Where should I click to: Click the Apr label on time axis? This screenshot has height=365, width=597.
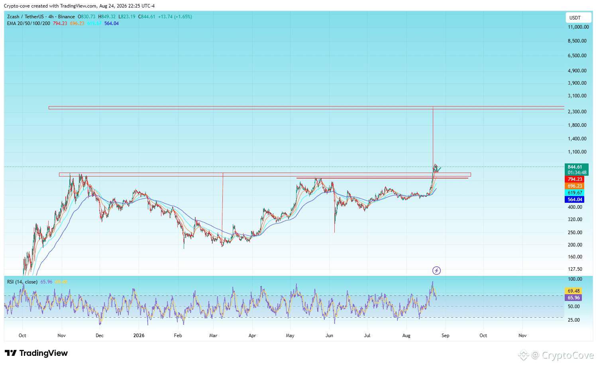click(252, 336)
